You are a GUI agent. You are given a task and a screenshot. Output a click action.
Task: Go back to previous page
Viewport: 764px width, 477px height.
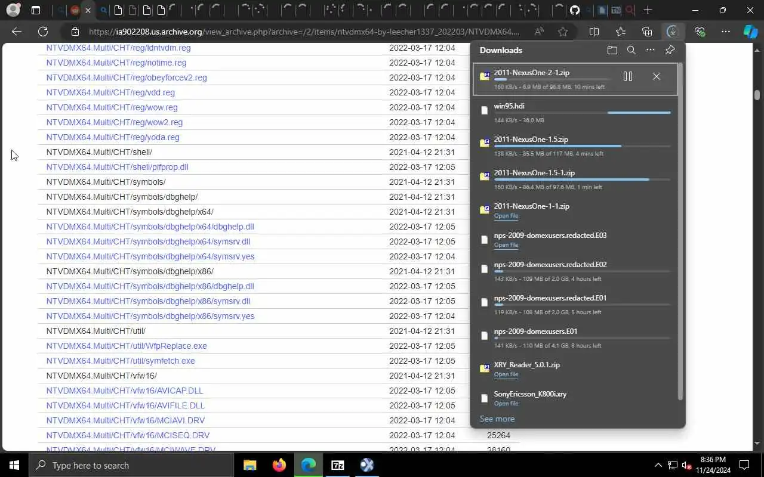17,32
